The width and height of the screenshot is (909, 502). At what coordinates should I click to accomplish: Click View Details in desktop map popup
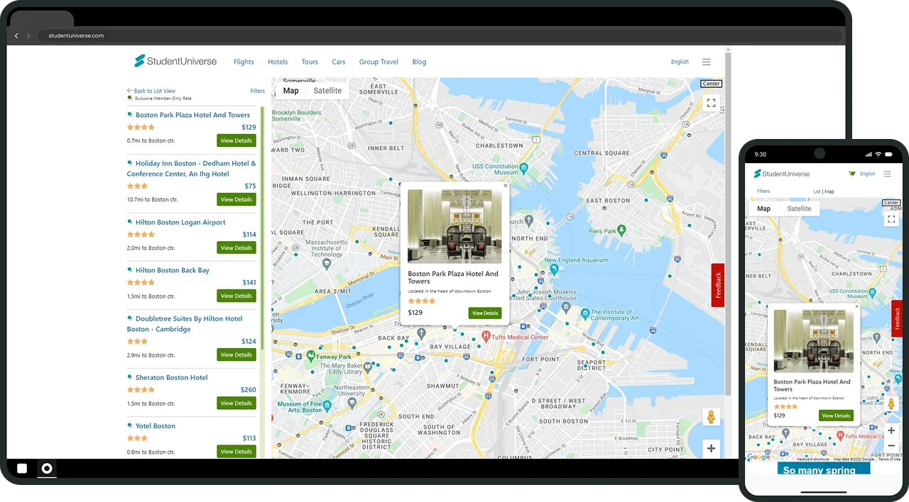(485, 313)
